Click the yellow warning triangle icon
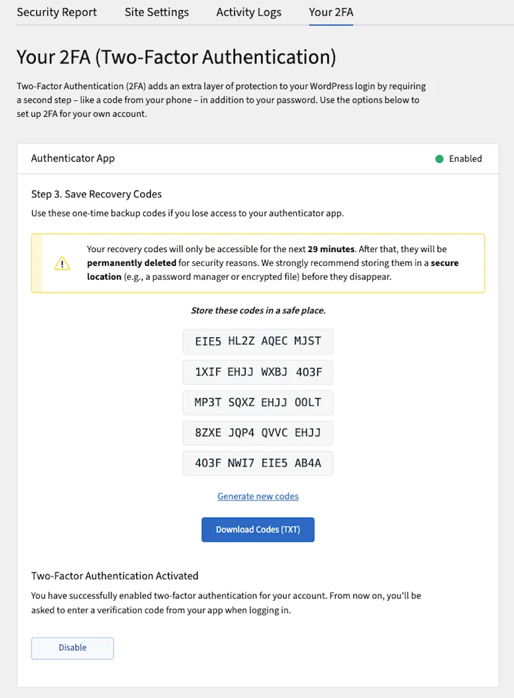This screenshot has width=514, height=698. (x=62, y=263)
